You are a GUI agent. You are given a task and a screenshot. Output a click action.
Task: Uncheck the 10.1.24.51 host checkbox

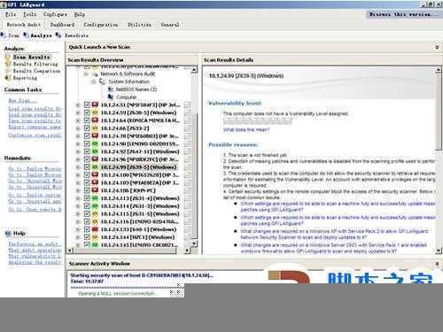tap(87, 104)
